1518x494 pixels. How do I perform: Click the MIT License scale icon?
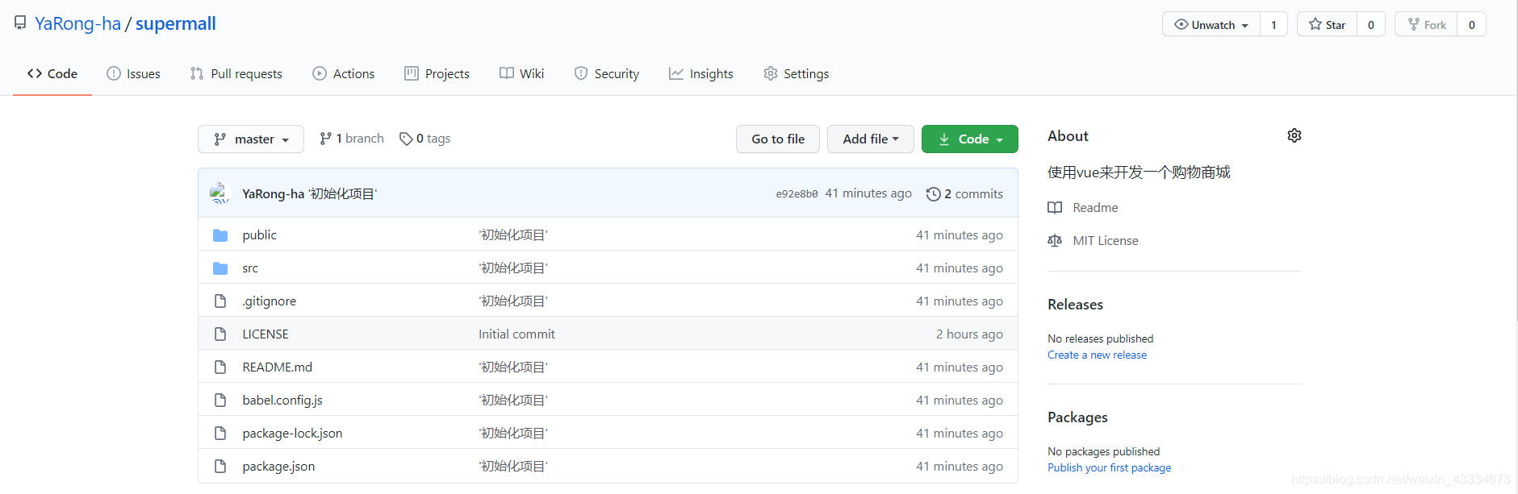click(1055, 240)
